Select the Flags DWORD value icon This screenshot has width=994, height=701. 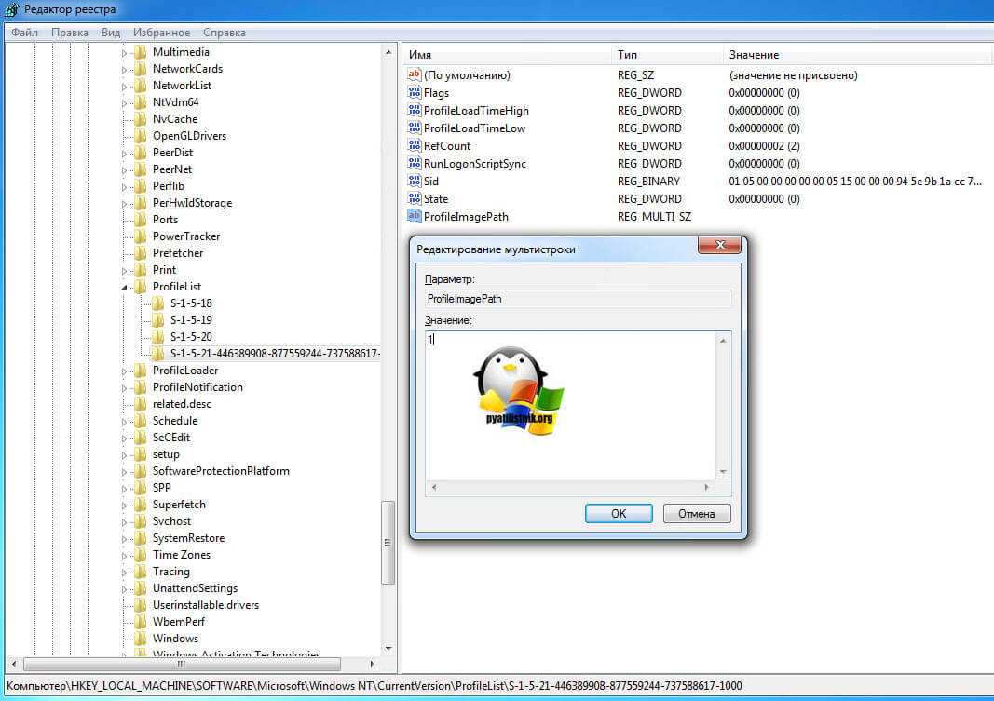[x=415, y=93]
